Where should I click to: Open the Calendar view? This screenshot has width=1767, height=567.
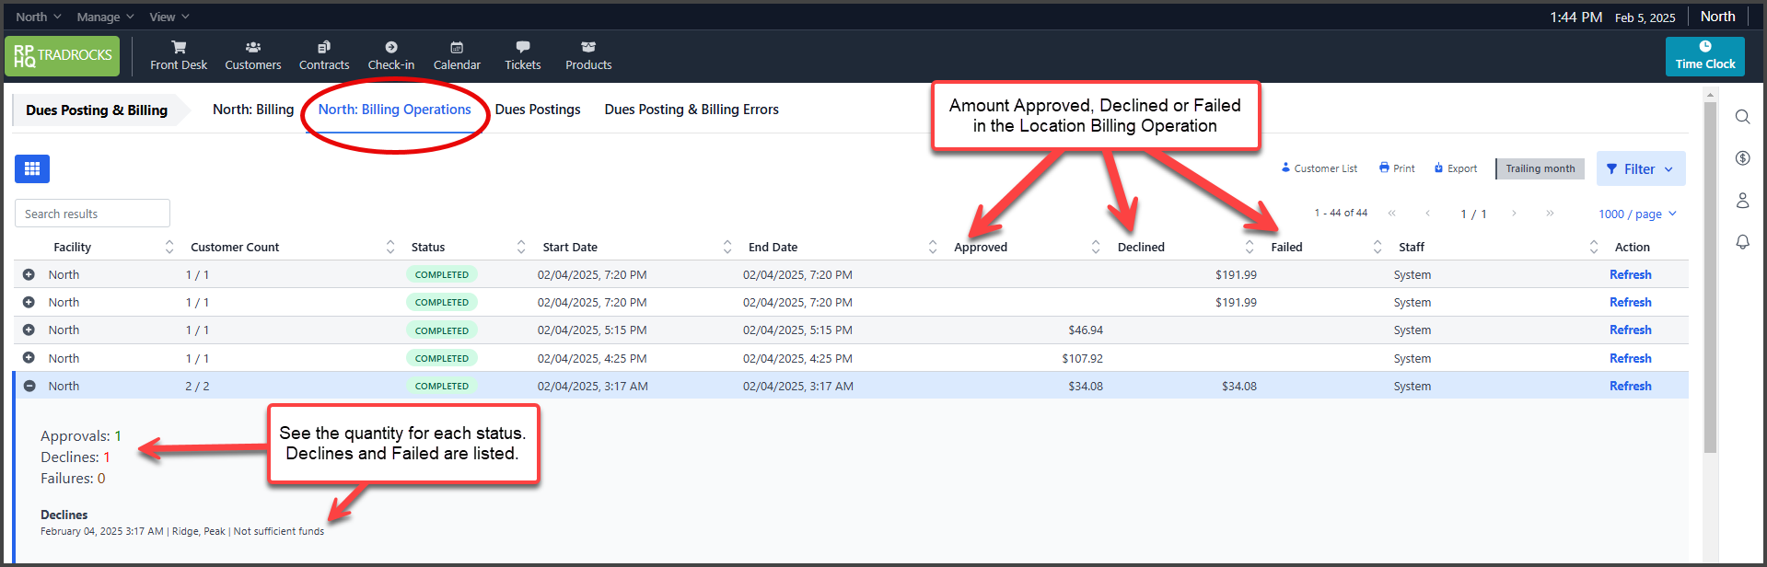click(x=457, y=55)
